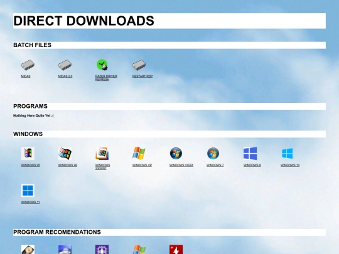339x254 pixels.
Task: Click the DIRECT DOWNLOADS page title
Action: pos(83,21)
